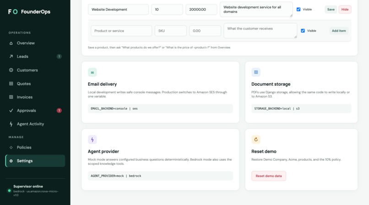Click the Leads arrow icon
Viewport: 369px width, 205px height.
coord(11,56)
